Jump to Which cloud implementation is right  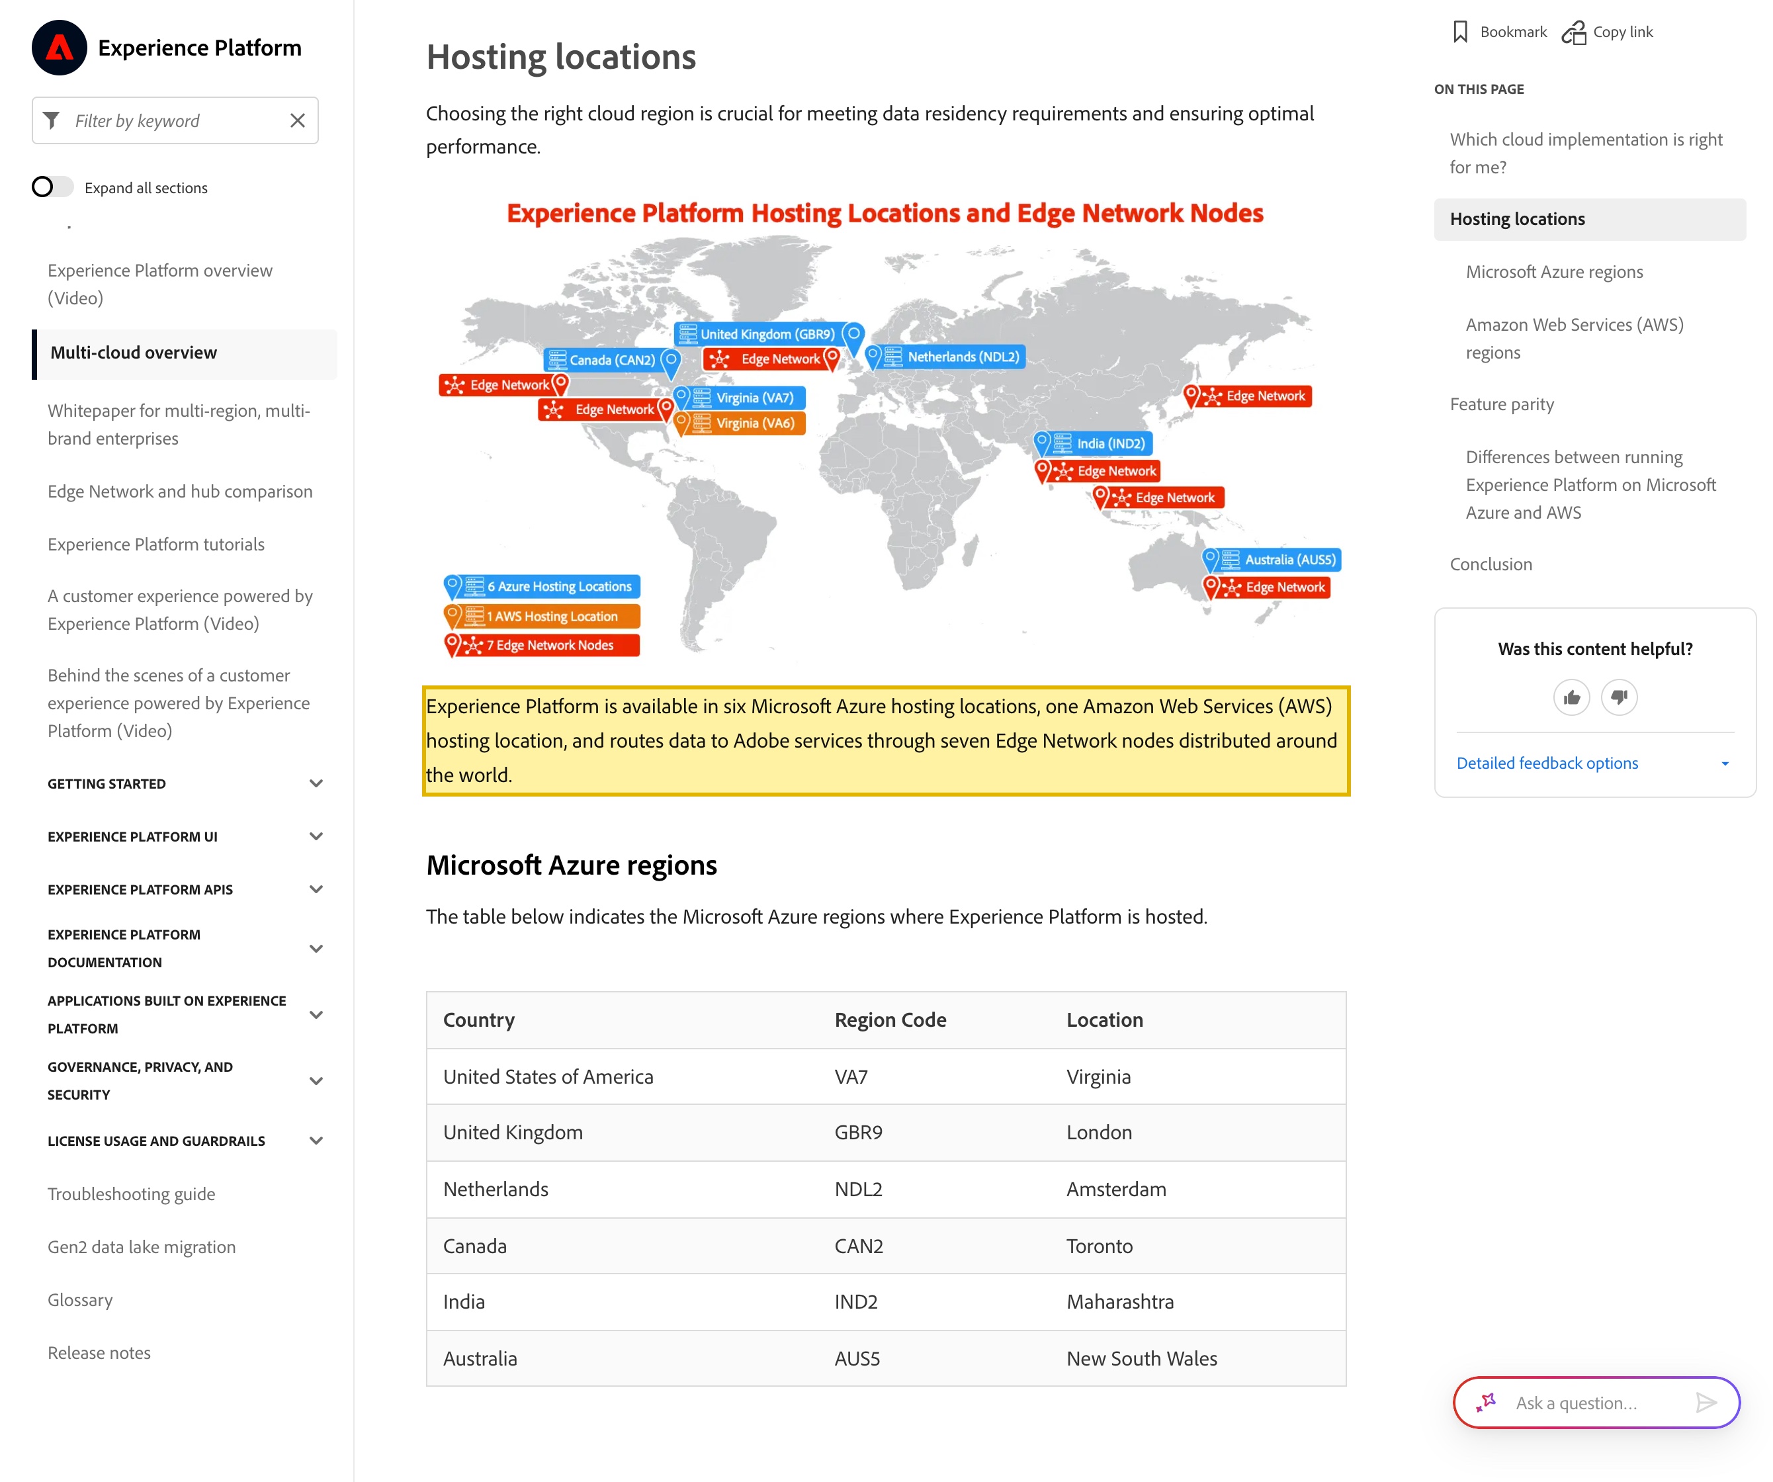(1586, 153)
